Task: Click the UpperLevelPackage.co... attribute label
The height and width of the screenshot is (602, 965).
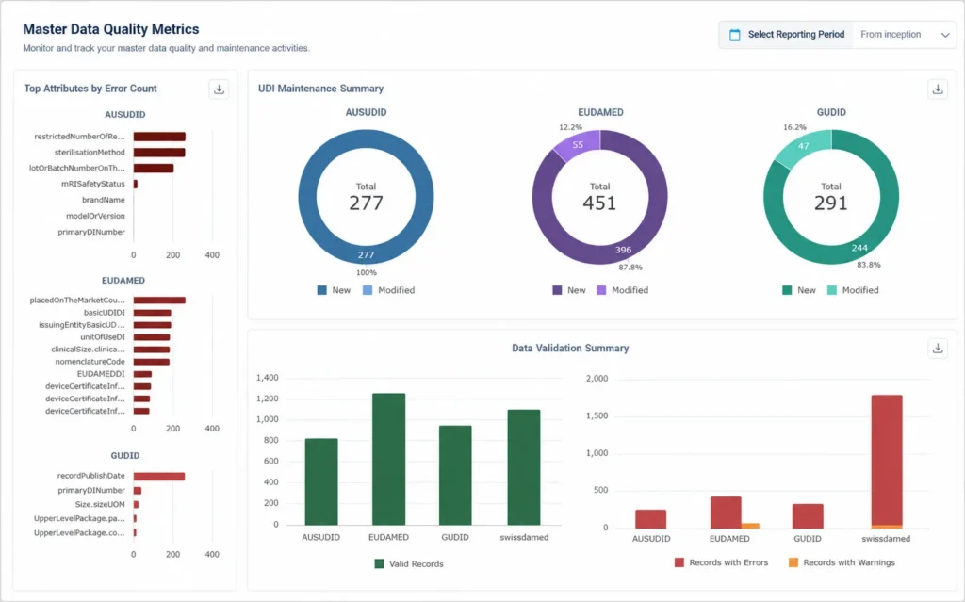Action: click(79, 532)
